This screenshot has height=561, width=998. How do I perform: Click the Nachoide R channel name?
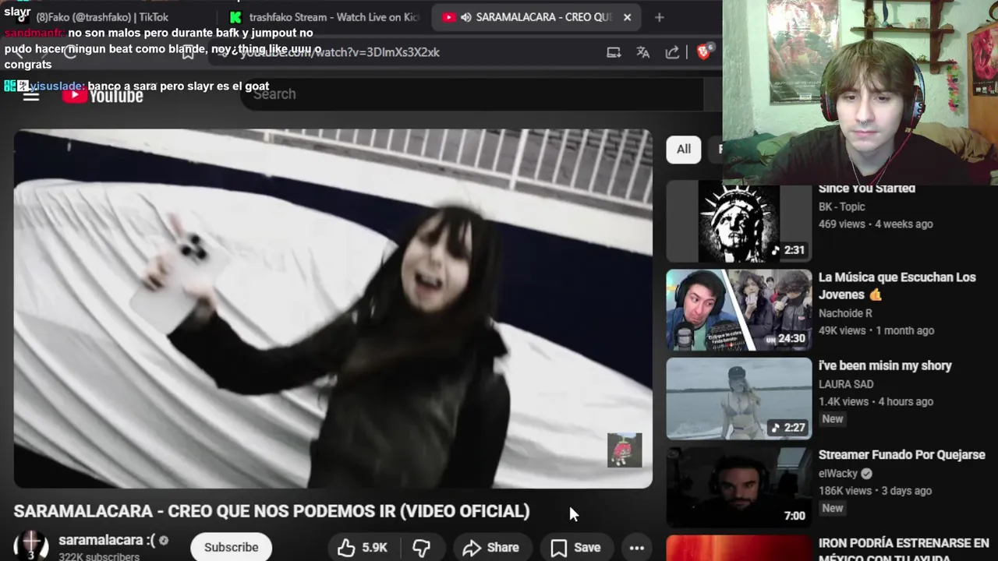tap(845, 313)
